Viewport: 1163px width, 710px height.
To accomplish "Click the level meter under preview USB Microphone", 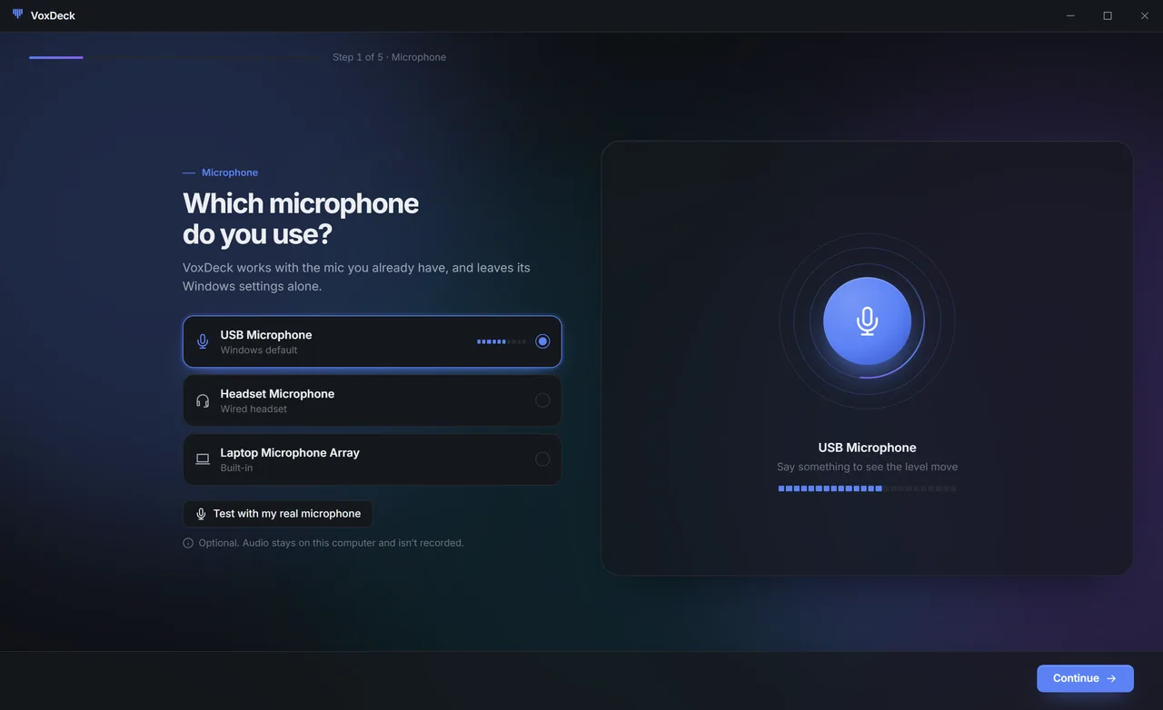I will coord(867,488).
